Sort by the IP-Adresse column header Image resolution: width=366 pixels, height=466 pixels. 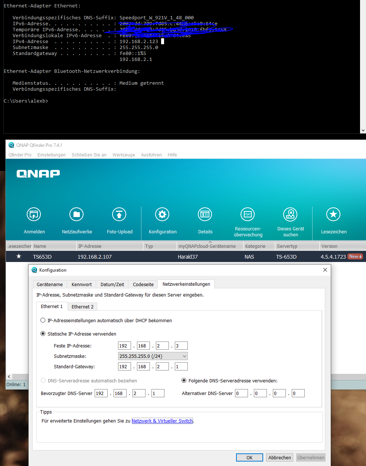(110, 246)
